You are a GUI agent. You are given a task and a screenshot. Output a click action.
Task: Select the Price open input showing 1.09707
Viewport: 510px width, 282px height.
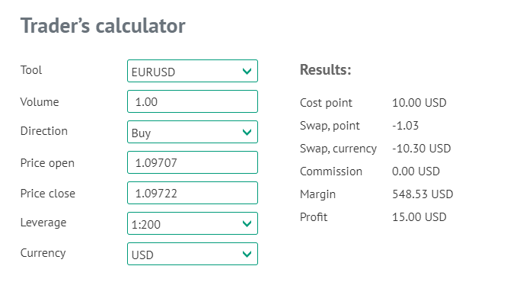click(193, 162)
